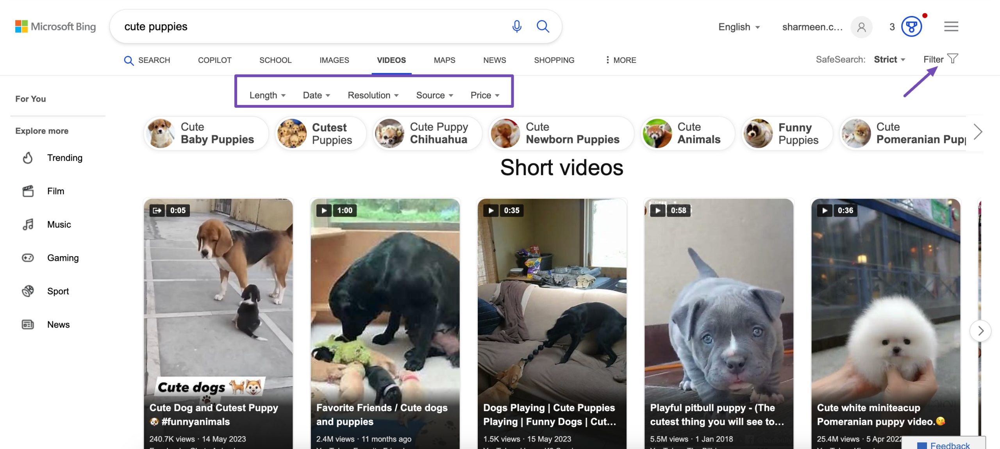This screenshot has width=1000, height=449.
Task: Select the Funny Puppies chip
Action: [787, 133]
